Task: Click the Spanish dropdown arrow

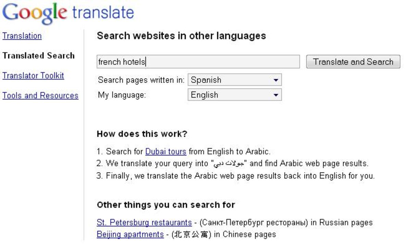Action: click(276, 80)
